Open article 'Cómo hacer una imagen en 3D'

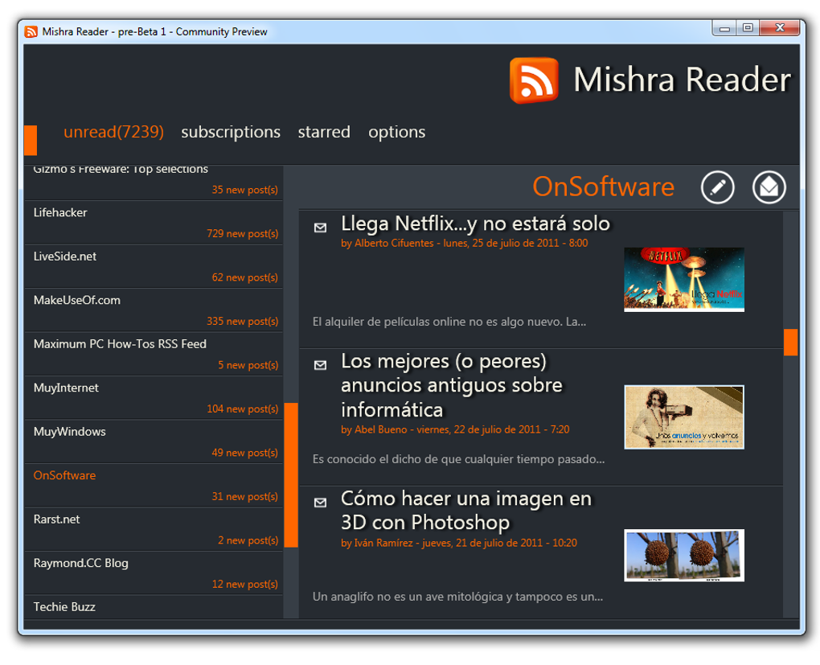pyautogui.click(x=466, y=511)
